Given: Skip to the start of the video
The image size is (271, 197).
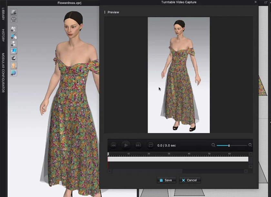Looking at the screenshot, I should pyautogui.click(x=114, y=145).
